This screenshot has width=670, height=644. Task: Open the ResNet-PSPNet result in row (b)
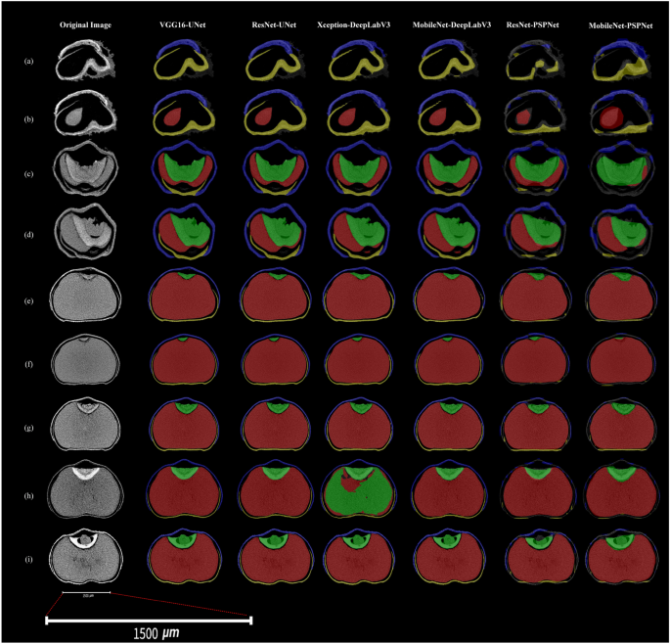tap(535, 114)
